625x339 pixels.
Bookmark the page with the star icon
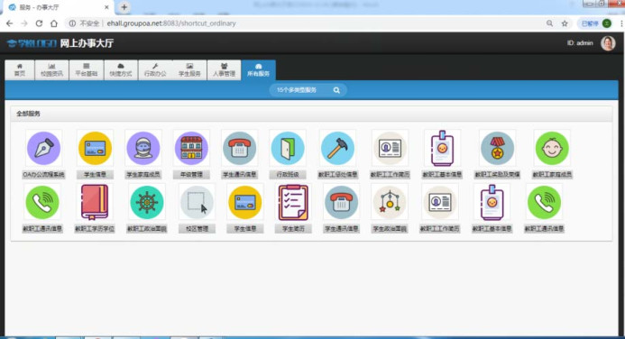pos(565,23)
